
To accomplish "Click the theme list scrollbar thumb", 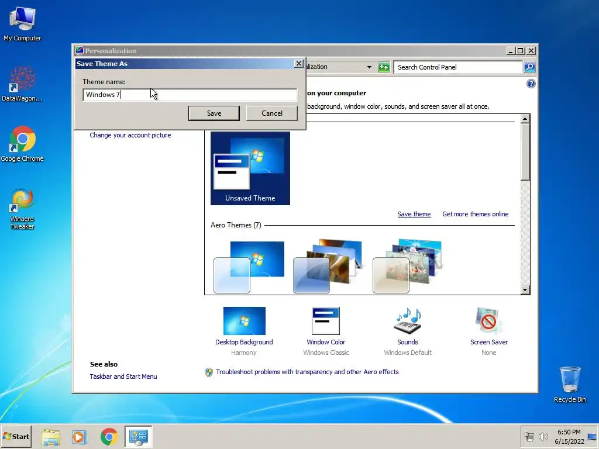I will pyautogui.click(x=525, y=152).
